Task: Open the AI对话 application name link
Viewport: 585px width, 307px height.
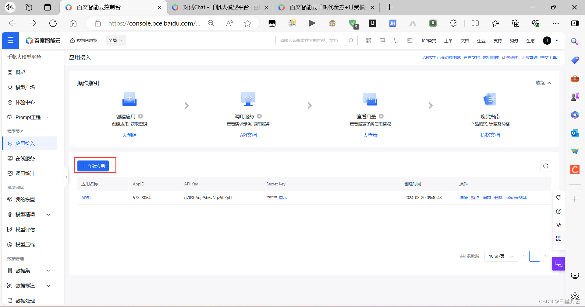Action: pos(87,198)
